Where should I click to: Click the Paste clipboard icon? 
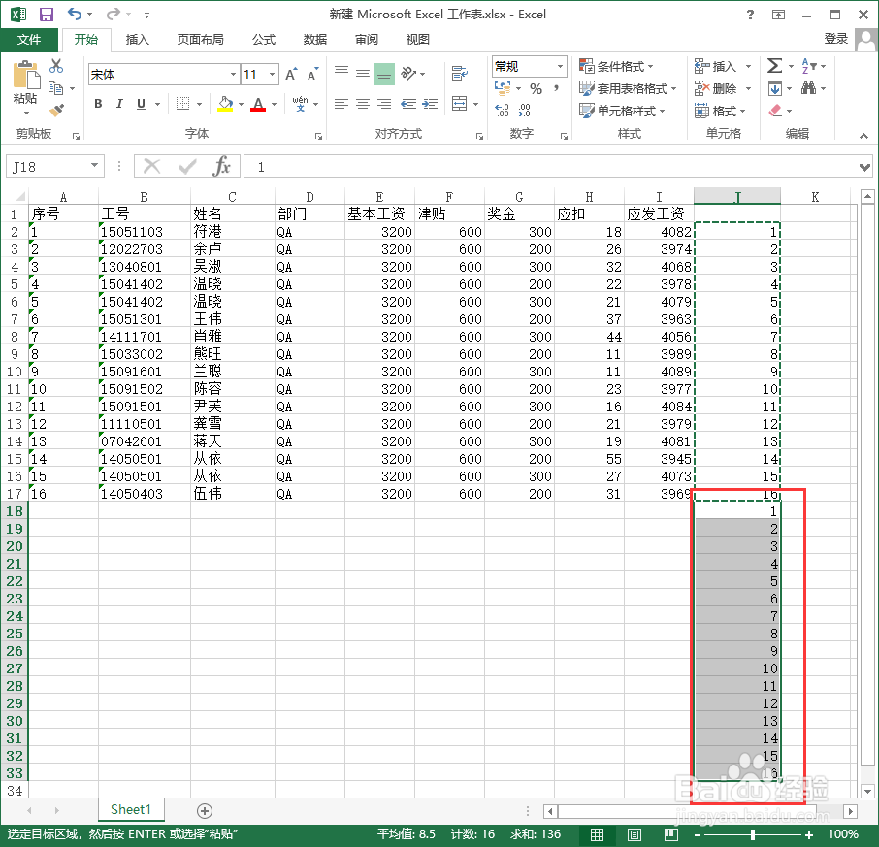26,77
